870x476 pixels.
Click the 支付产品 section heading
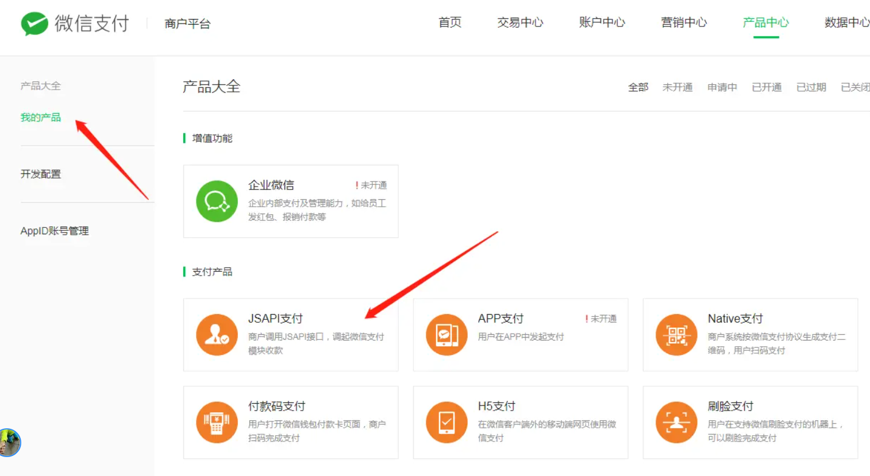pyautogui.click(x=212, y=272)
